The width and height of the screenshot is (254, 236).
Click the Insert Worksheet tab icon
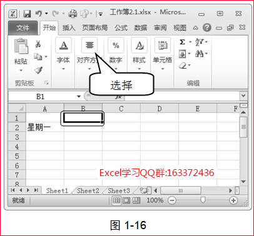click(x=143, y=190)
